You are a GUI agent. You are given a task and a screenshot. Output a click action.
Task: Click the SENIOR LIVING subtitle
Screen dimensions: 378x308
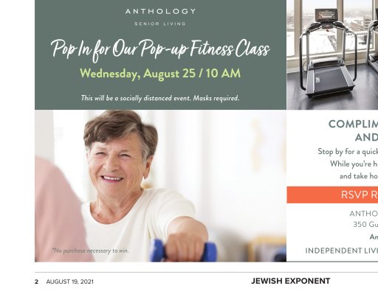tap(160, 24)
